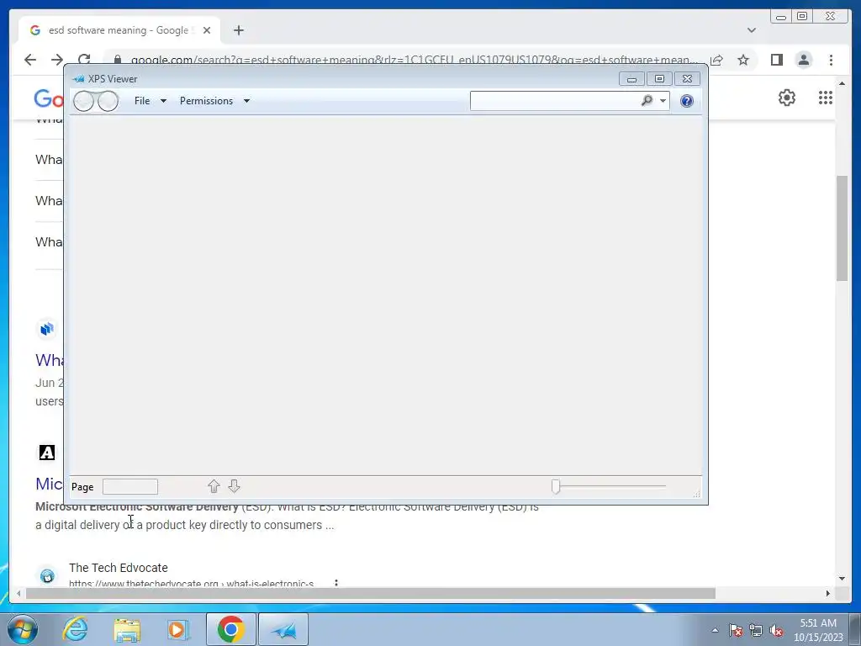Go to next page with down arrow
The height and width of the screenshot is (646, 861).
pyautogui.click(x=234, y=486)
